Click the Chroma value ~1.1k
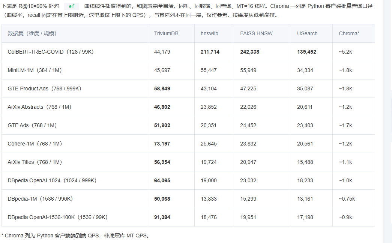 click(x=345, y=162)
